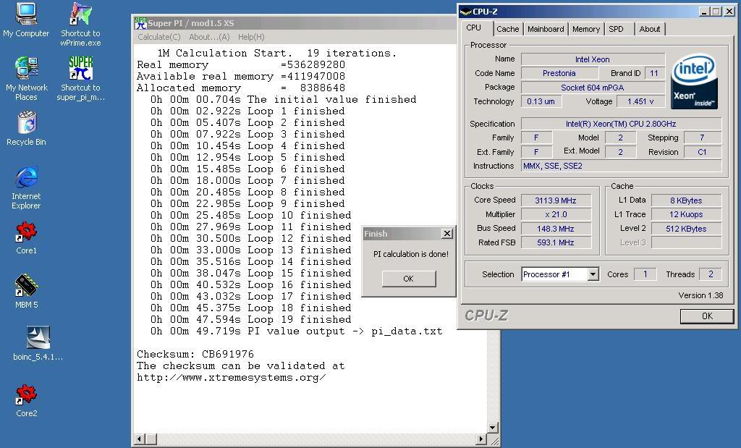Click the Super PI scroll left arrow
Viewport: 741px width, 448px height.
click(x=140, y=439)
